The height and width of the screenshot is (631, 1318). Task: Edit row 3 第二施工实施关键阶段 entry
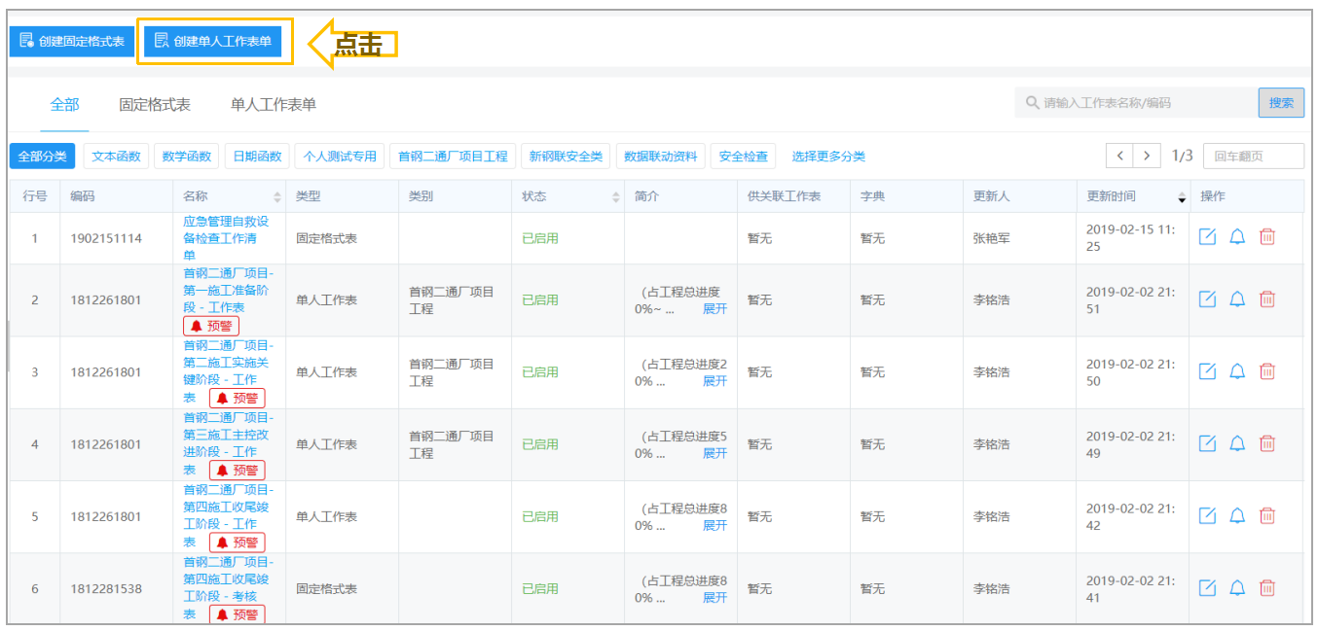pyautogui.click(x=1207, y=371)
